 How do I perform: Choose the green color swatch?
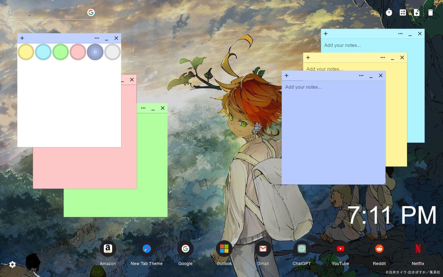(x=61, y=52)
